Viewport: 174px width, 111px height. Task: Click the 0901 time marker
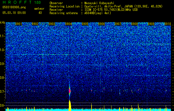19,24
